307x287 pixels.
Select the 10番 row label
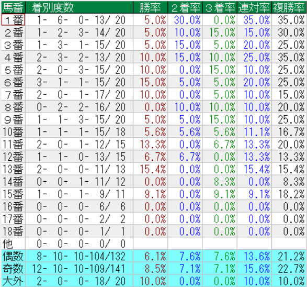click(x=13, y=132)
